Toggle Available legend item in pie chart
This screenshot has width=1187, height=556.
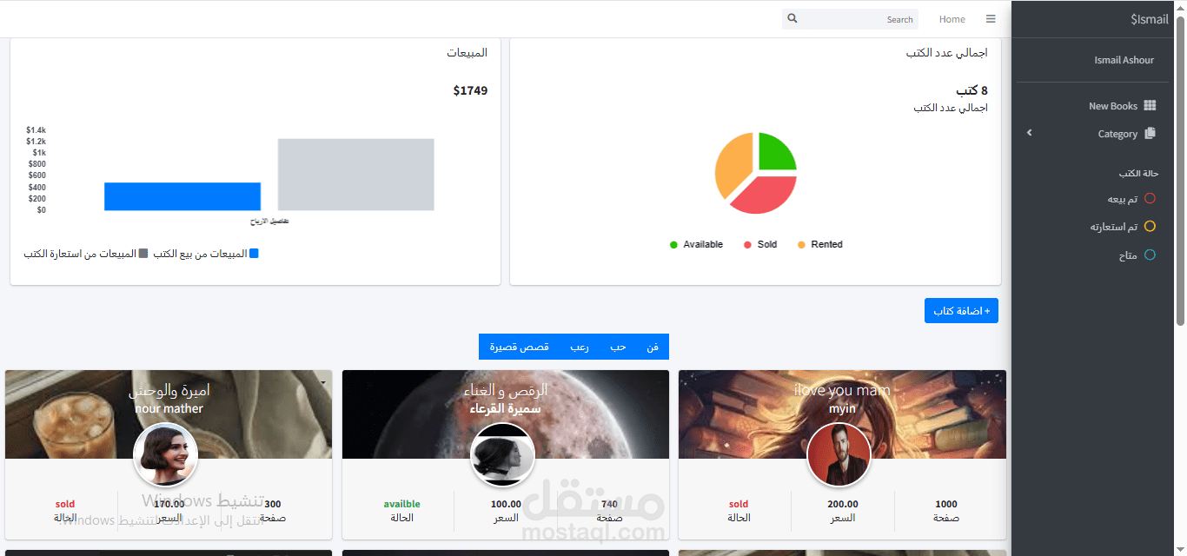point(696,244)
